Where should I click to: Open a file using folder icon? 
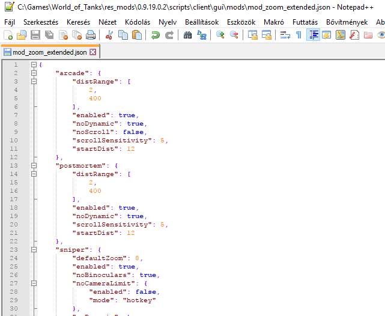click(22, 35)
